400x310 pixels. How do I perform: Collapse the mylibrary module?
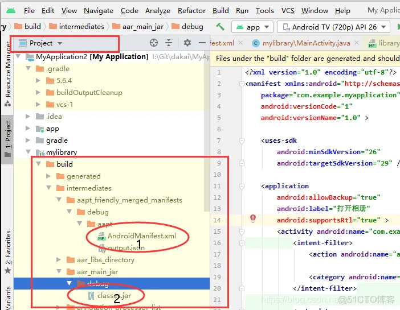tap(28, 152)
